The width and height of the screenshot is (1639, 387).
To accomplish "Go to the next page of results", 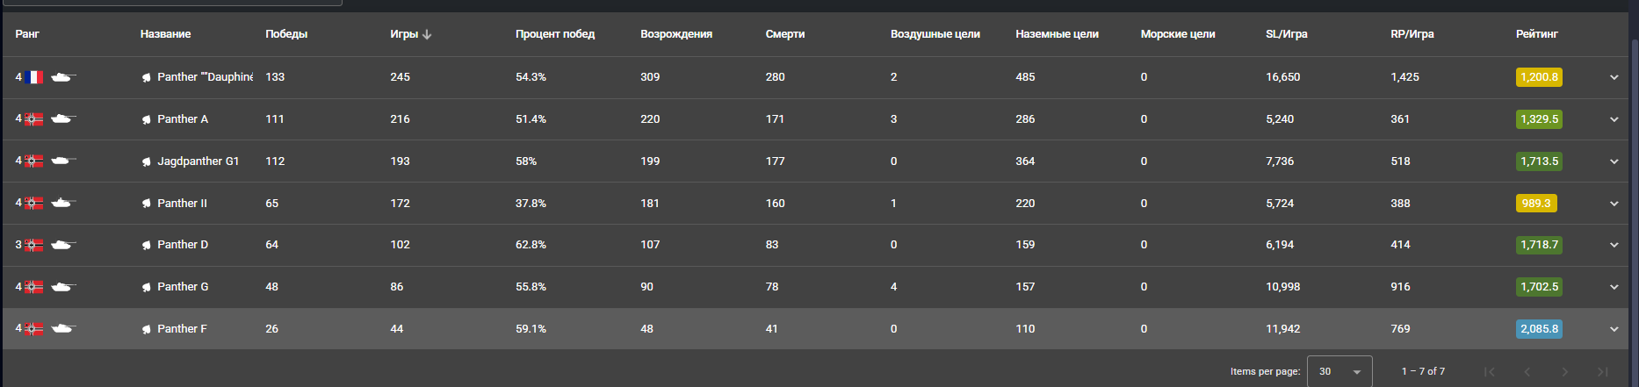I will (1565, 372).
